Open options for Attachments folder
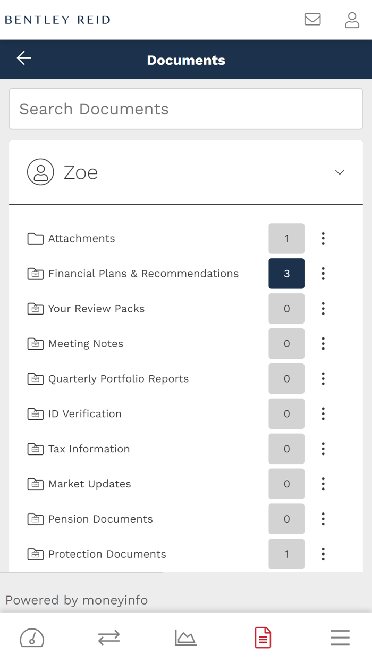 pyautogui.click(x=323, y=238)
